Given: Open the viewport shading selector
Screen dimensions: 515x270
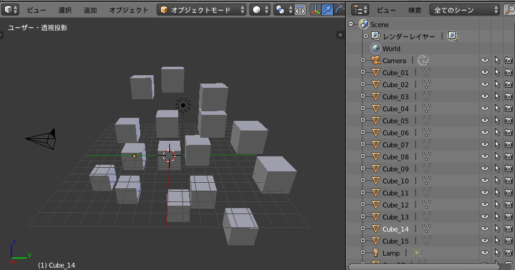Looking at the screenshot, I should point(260,10).
